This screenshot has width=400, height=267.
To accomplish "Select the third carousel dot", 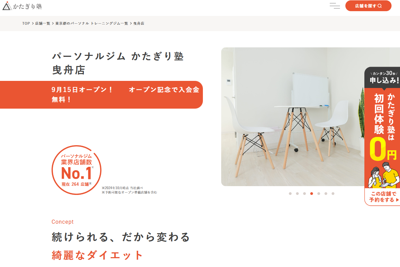I will point(304,194).
